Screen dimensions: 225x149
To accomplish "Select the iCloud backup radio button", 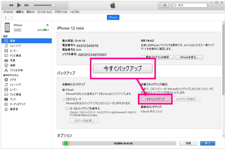I will (64, 90).
